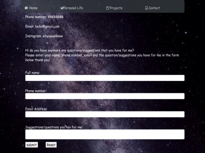Open the Projects nav link
The width and height of the screenshot is (205, 153).
tap(114, 8)
